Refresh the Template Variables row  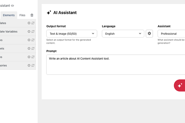[x=33, y=31]
